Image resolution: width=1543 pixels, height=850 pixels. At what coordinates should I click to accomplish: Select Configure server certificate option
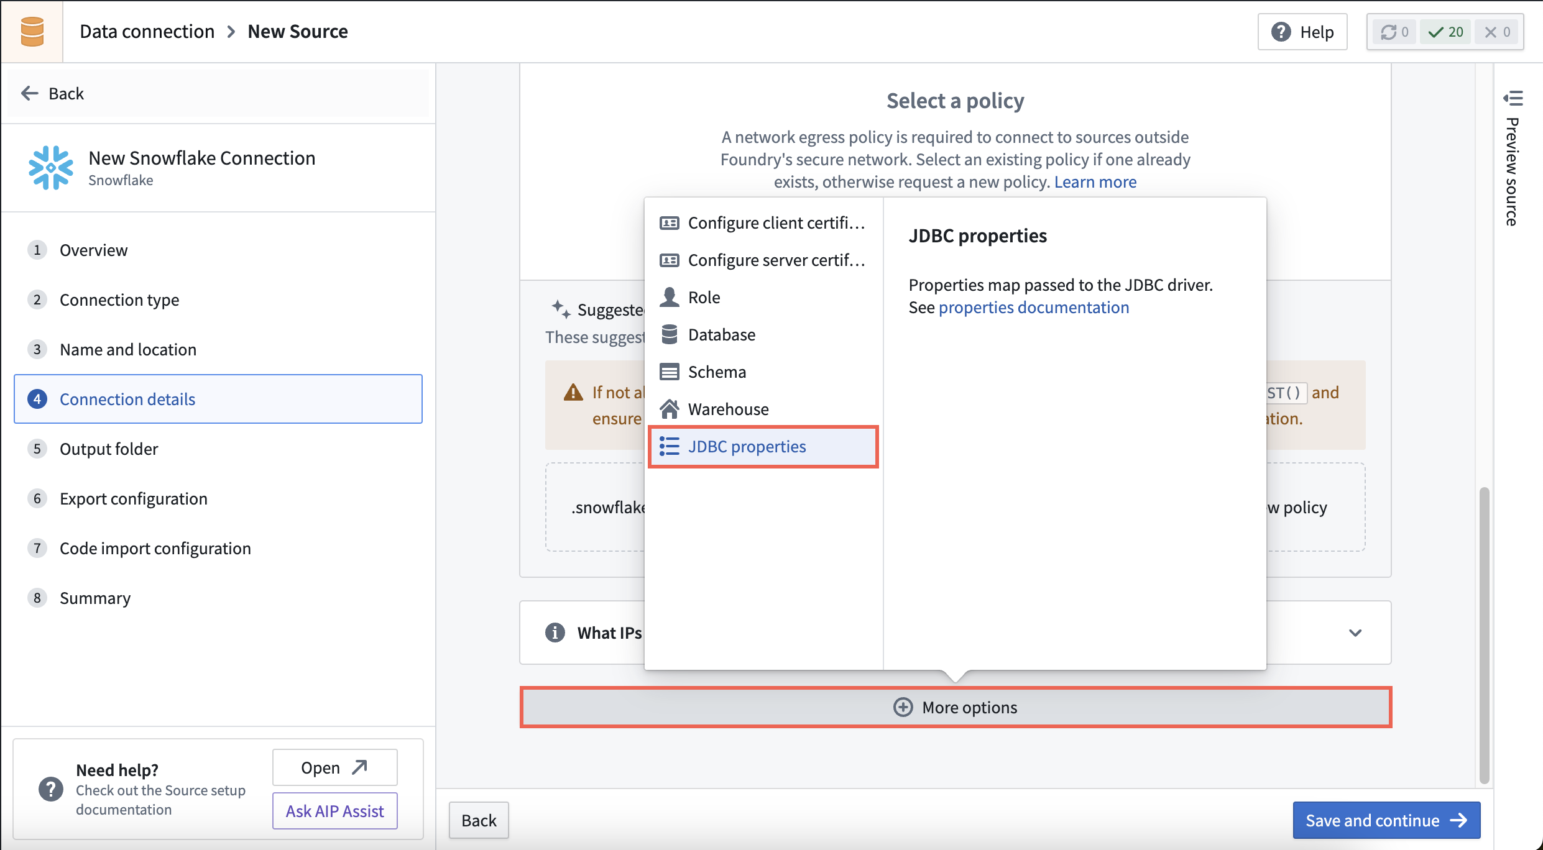pyautogui.click(x=763, y=260)
